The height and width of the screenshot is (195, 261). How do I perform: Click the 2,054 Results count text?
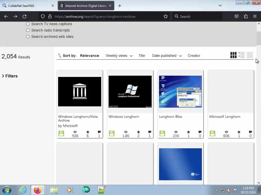(x=16, y=57)
